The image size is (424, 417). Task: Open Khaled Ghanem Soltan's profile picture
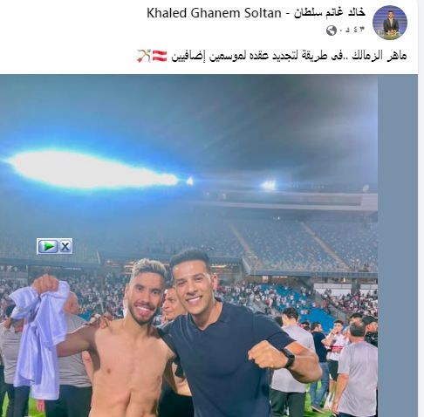pos(390,23)
